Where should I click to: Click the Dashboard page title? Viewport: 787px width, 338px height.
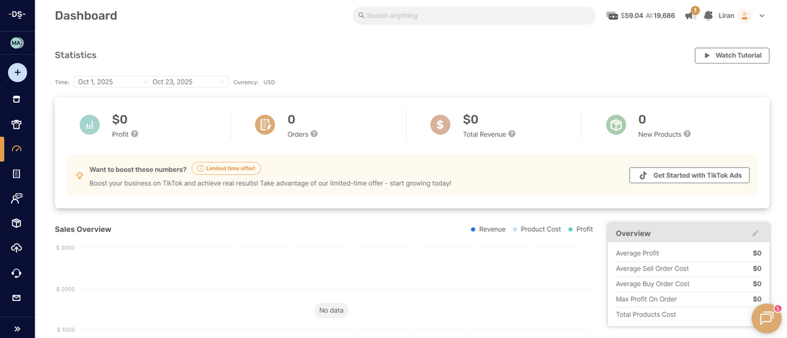pos(86,16)
